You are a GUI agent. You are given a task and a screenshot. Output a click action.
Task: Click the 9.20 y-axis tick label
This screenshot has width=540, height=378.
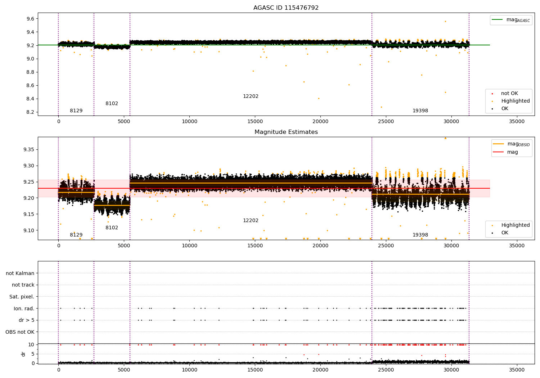[x=29, y=198]
